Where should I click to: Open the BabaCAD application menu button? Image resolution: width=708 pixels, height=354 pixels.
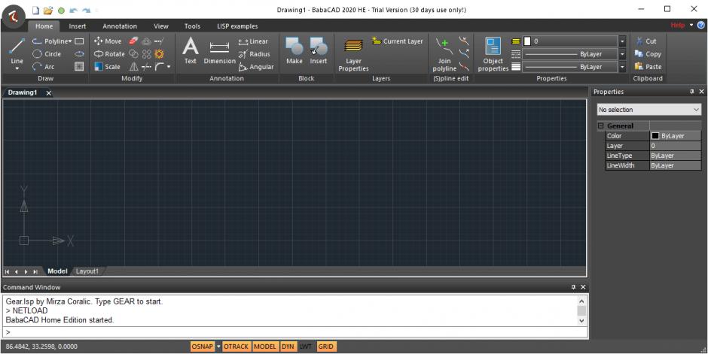[x=14, y=17]
